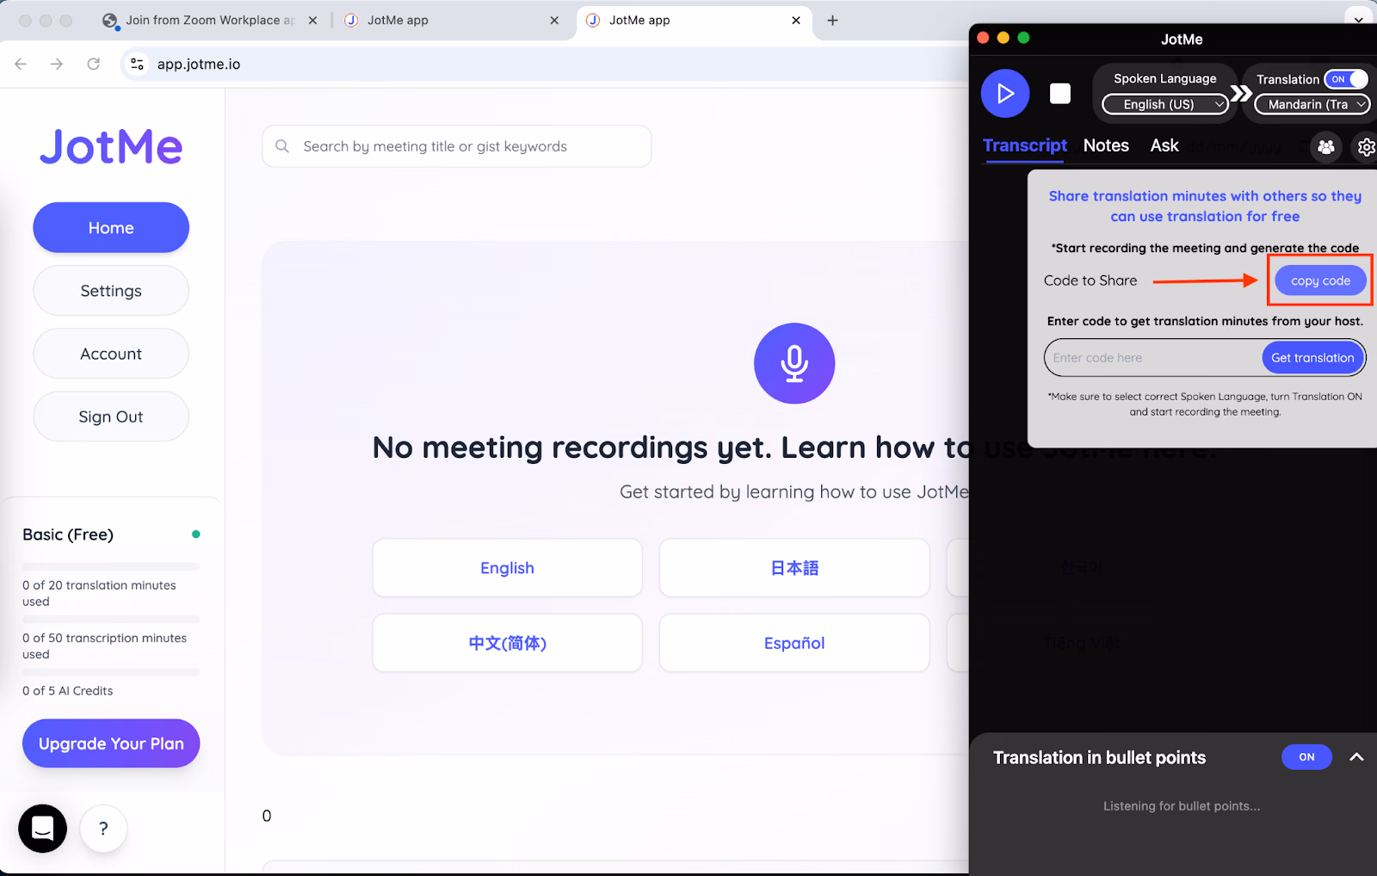The height and width of the screenshot is (876, 1377).
Task: Click the JotMe logo
Action: (x=111, y=146)
